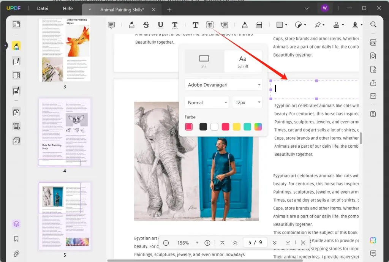
Task: Select the Underline annotation tool
Action: pyautogui.click(x=160, y=25)
